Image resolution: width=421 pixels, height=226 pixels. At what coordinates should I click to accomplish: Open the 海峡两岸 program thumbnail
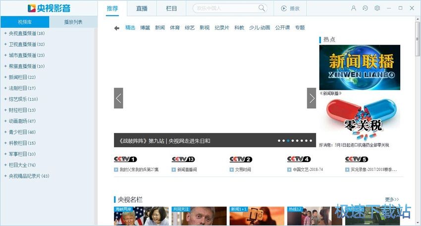click(141, 216)
